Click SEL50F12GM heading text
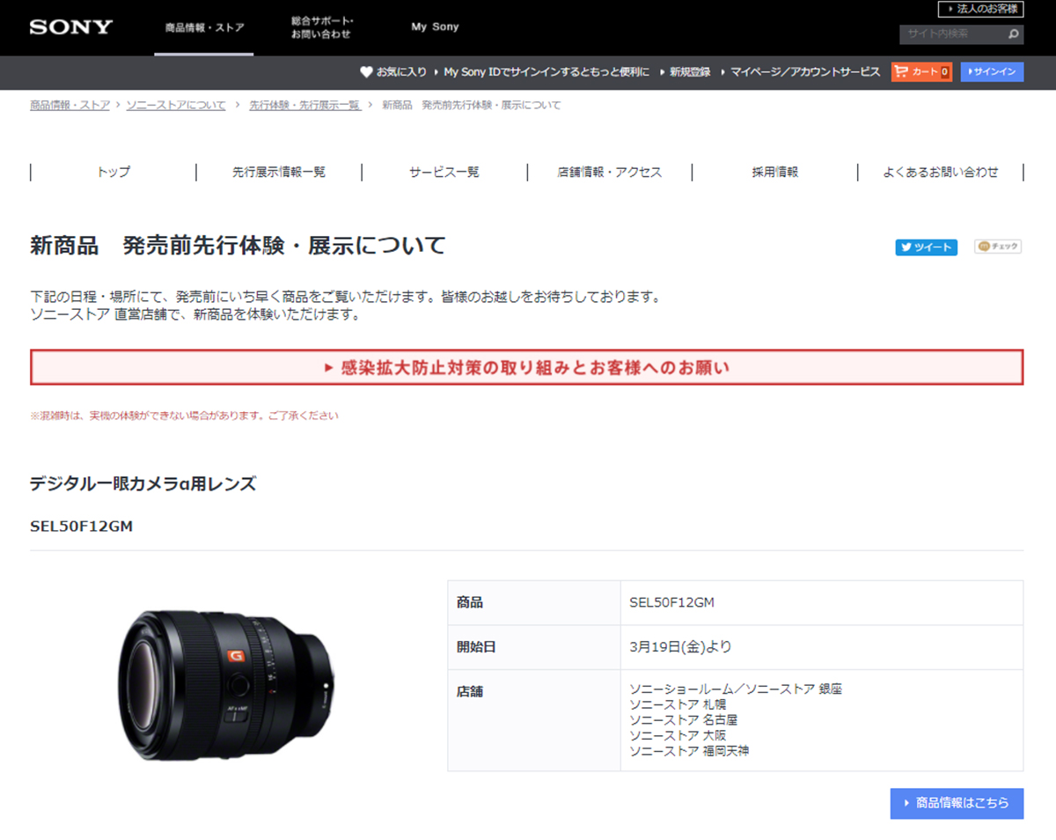This screenshot has width=1056, height=840. (81, 527)
